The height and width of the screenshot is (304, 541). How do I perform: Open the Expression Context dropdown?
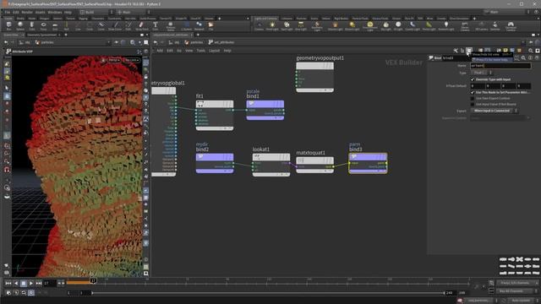tap(500, 118)
